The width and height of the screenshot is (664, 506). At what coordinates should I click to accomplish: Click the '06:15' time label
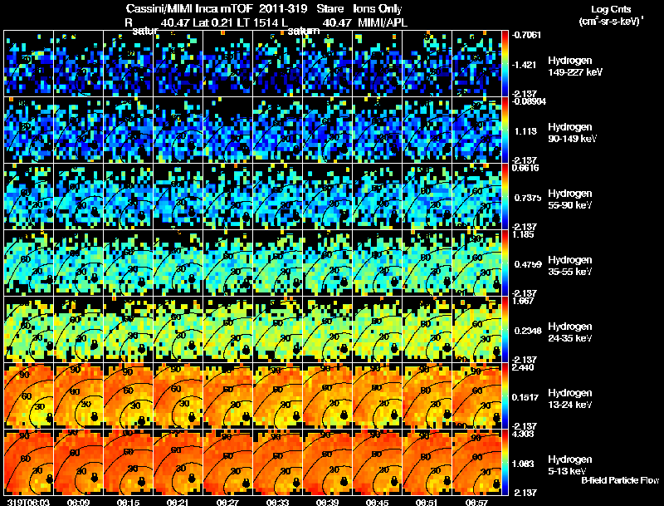[x=128, y=502]
